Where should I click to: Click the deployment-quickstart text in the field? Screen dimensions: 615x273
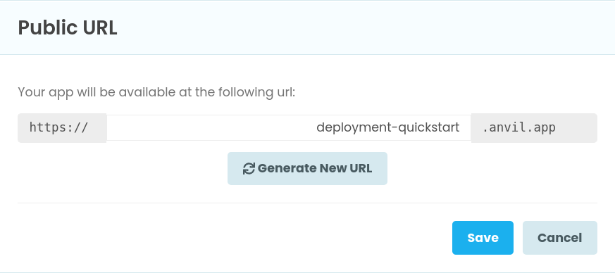[388, 127]
